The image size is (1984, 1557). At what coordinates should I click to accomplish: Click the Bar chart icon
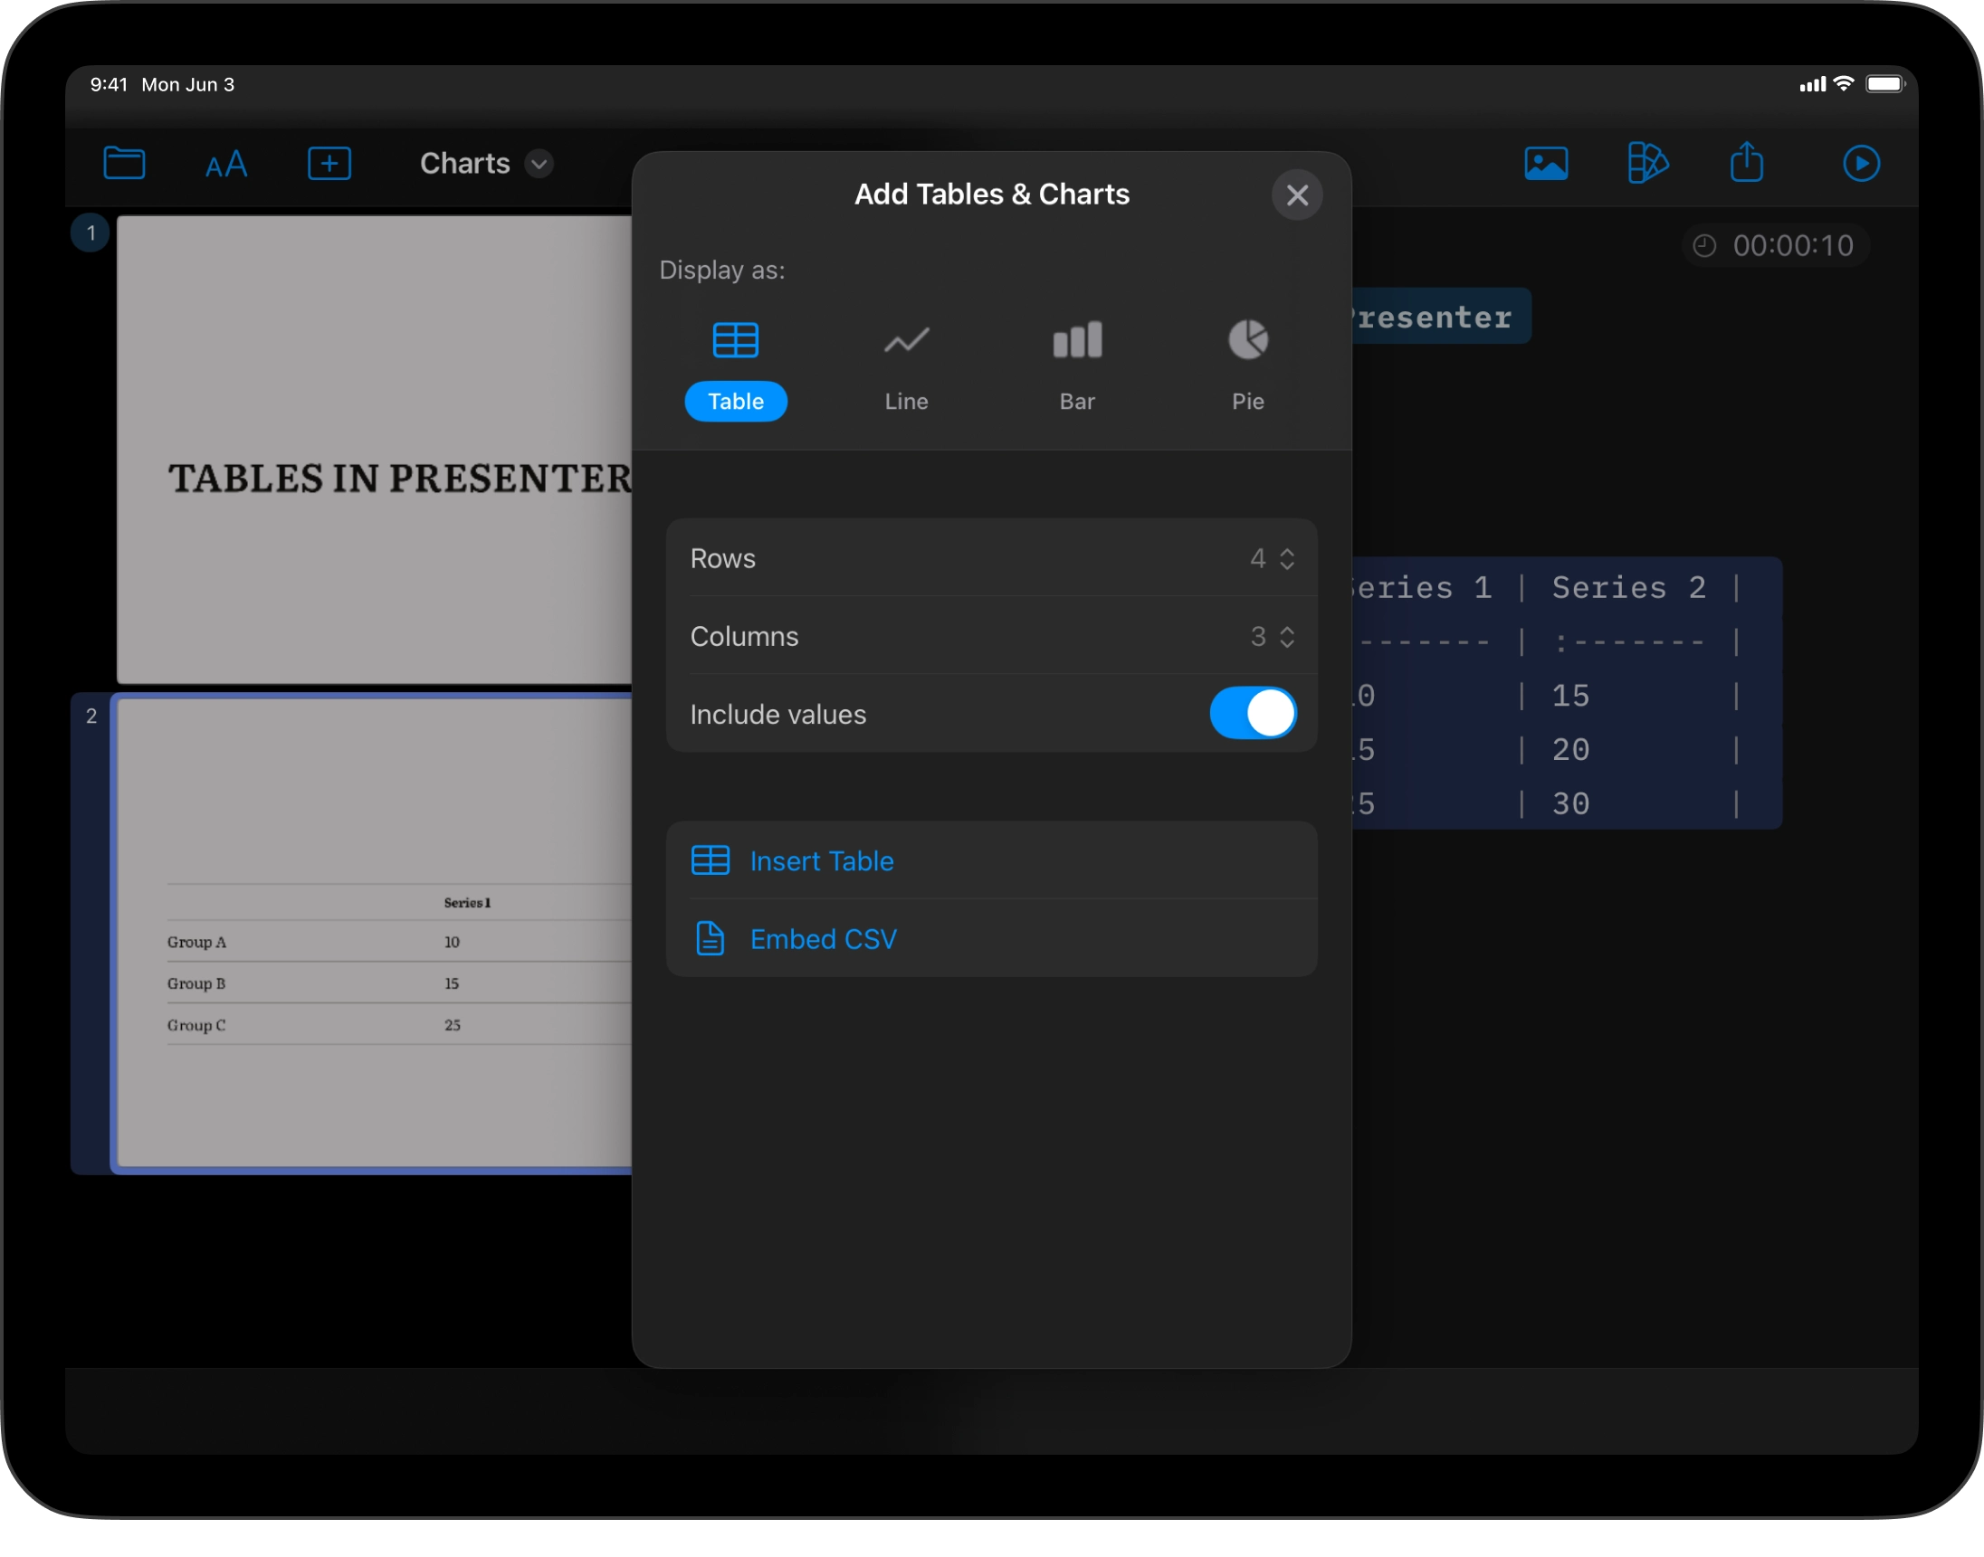(x=1077, y=341)
